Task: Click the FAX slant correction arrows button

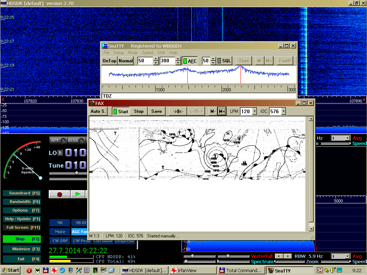Action: coord(196,111)
